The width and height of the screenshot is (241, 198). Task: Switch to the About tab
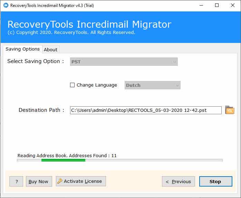[x=50, y=49]
